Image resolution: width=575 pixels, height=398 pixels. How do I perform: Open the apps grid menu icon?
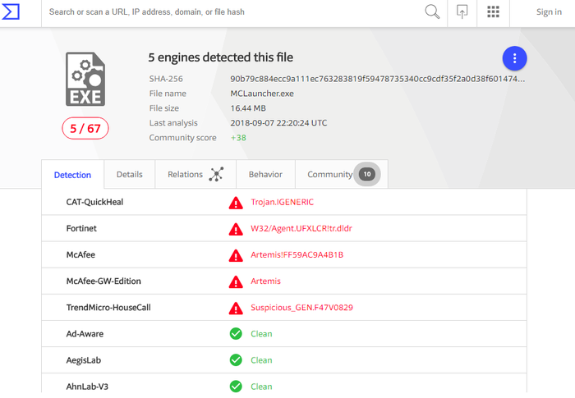(493, 11)
